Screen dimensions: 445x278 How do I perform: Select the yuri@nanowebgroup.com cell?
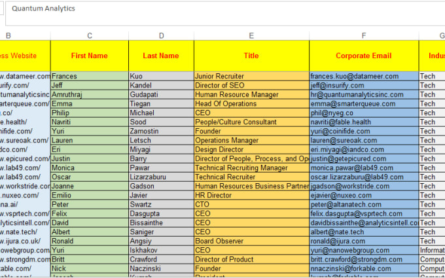click(364, 250)
